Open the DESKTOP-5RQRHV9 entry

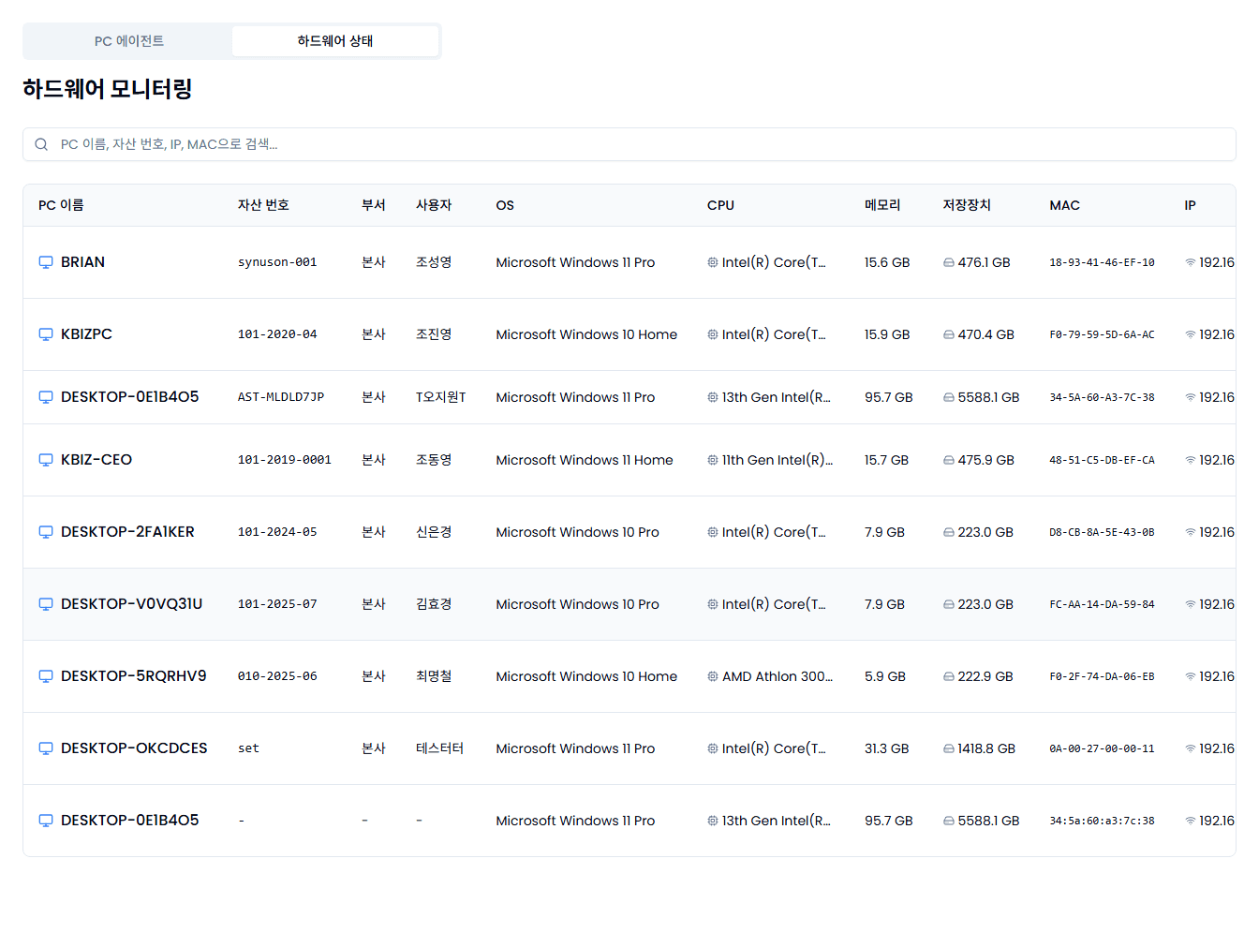[x=133, y=676]
